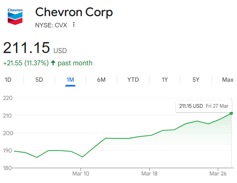
Task: Switch to the 1D time range
Action: (8, 80)
